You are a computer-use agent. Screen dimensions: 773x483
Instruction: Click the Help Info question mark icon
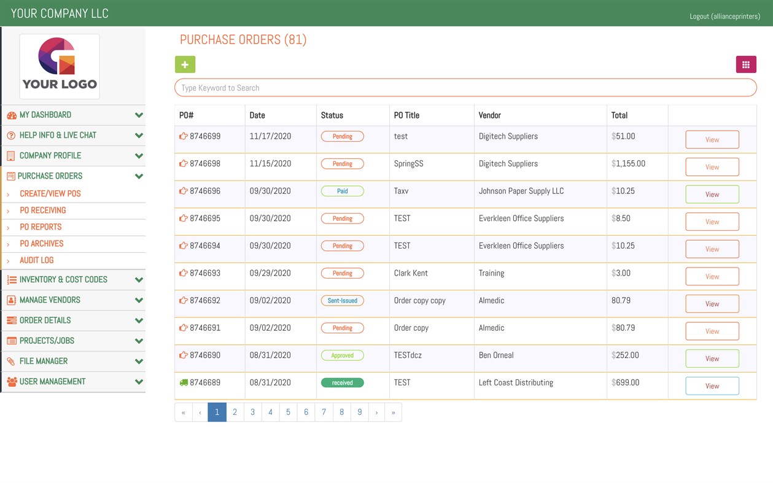(x=12, y=135)
